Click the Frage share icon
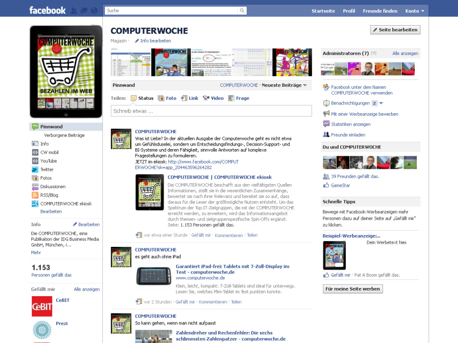The image size is (458, 343). coord(232,98)
